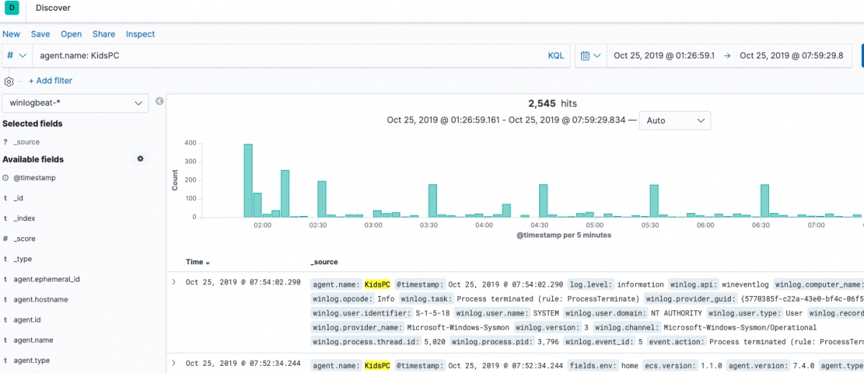Open the calendar quick date menu

[x=590, y=55]
